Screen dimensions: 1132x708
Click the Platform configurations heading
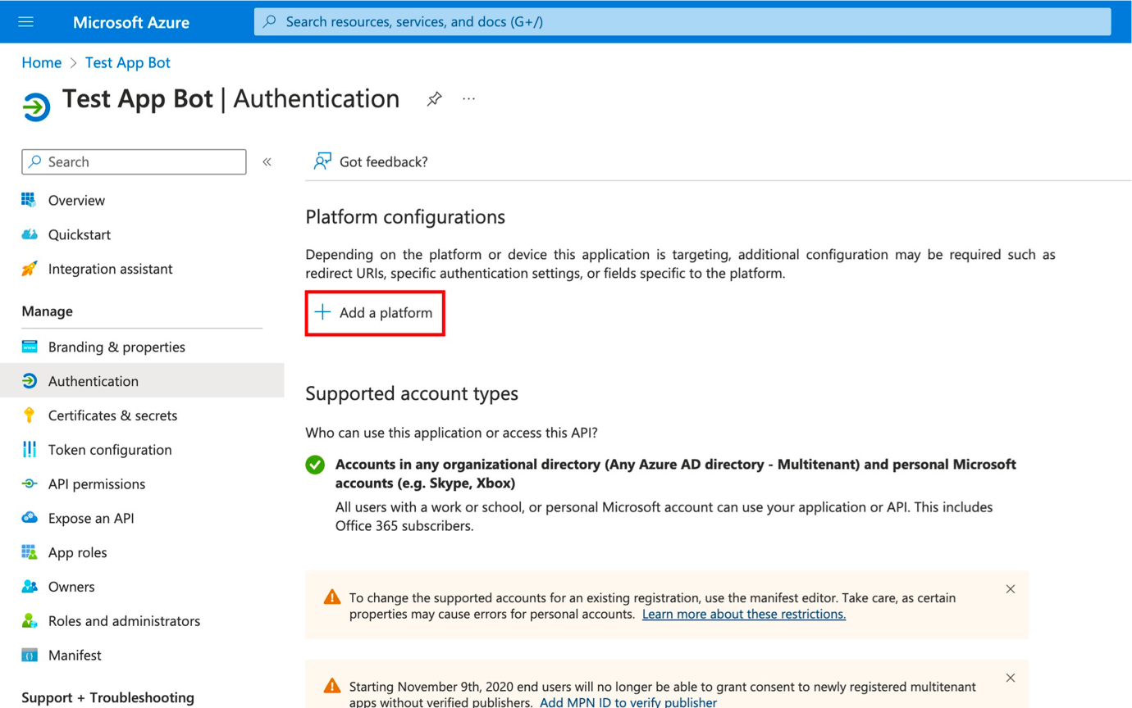405,217
